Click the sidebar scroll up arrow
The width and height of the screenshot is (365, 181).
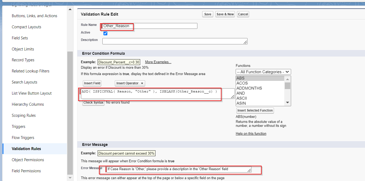point(70,10)
